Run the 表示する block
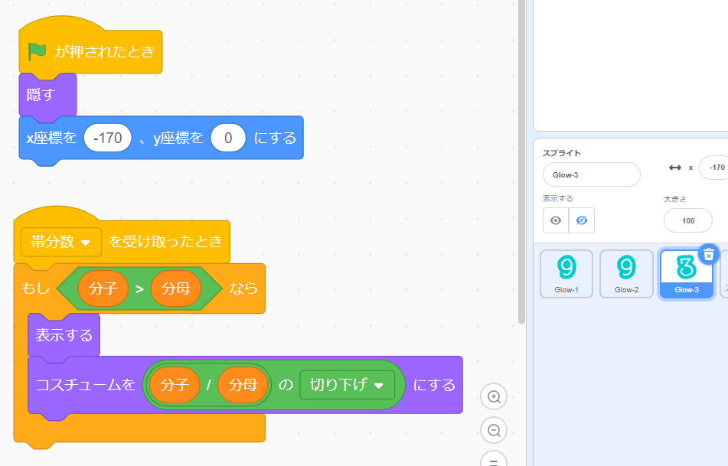The height and width of the screenshot is (466, 728). [x=64, y=335]
